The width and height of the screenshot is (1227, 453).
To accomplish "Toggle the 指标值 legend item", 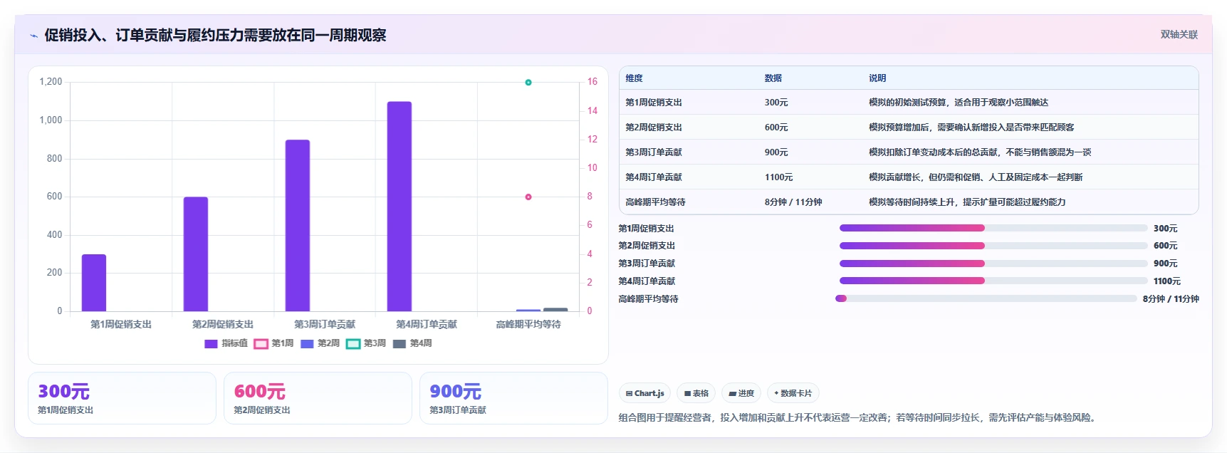I will point(226,343).
